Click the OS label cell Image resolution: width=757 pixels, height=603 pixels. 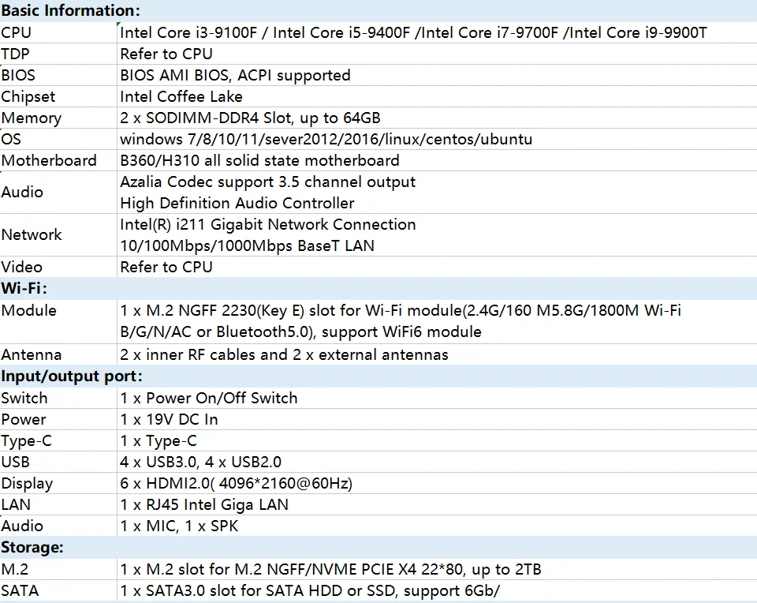pyautogui.click(x=58, y=139)
